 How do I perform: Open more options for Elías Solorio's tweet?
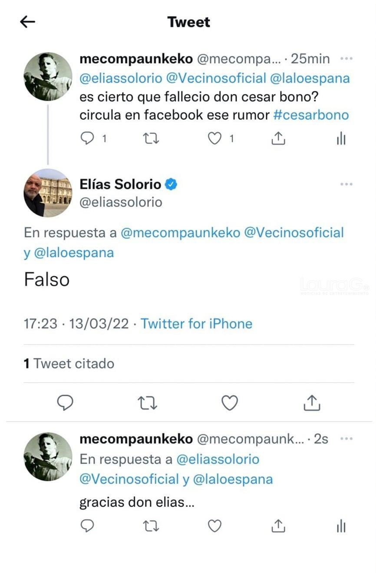pos(346,185)
